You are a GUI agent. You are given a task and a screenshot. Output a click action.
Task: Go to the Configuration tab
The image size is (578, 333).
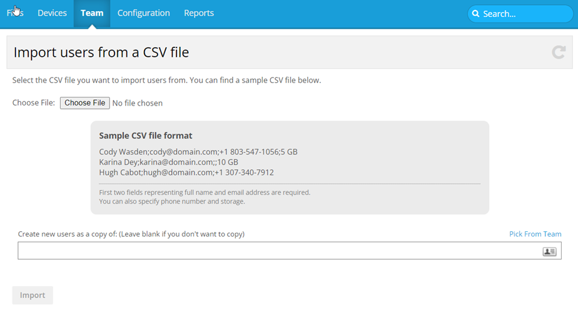point(143,13)
